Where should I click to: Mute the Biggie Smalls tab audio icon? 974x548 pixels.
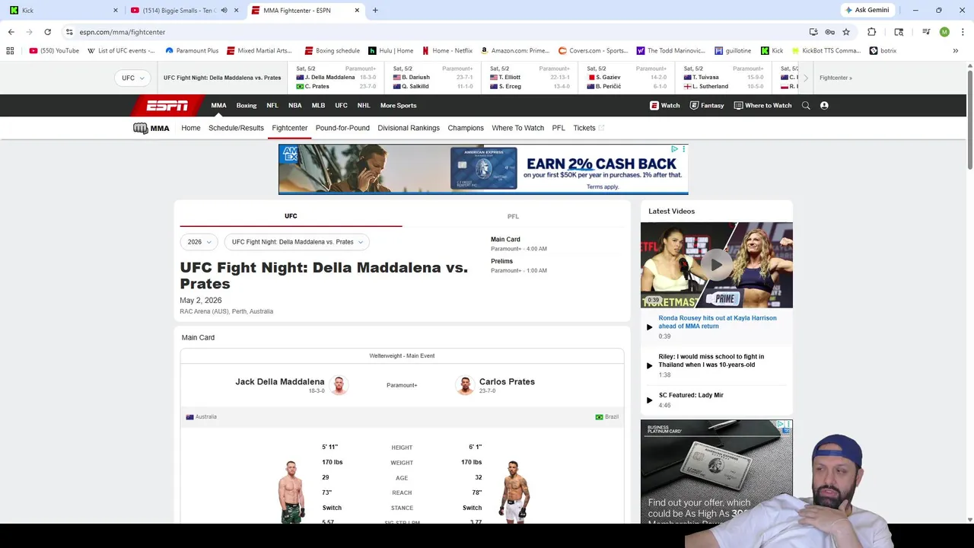click(x=224, y=10)
